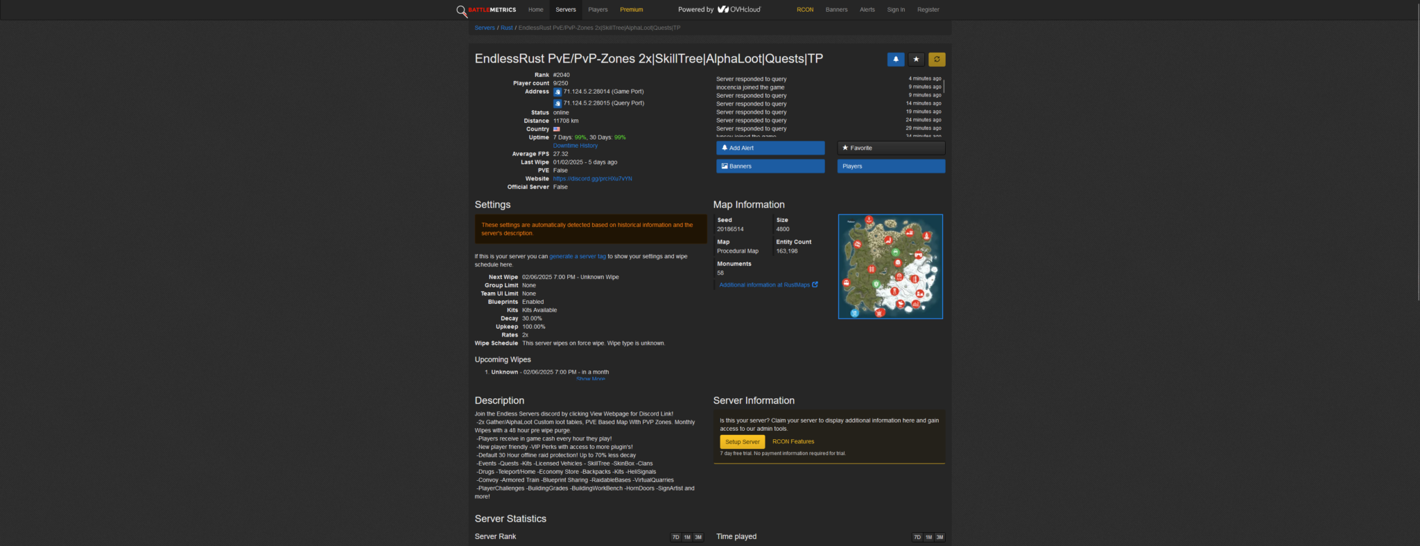Image resolution: width=1420 pixels, height=546 pixels.
Task: Open Banners in the top navigation
Action: click(836, 10)
